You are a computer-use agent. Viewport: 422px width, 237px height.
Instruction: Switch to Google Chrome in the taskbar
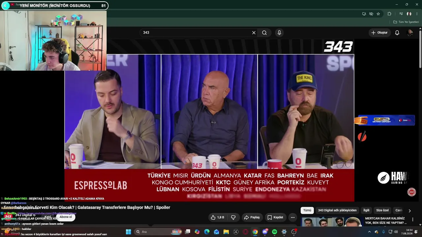255,232
